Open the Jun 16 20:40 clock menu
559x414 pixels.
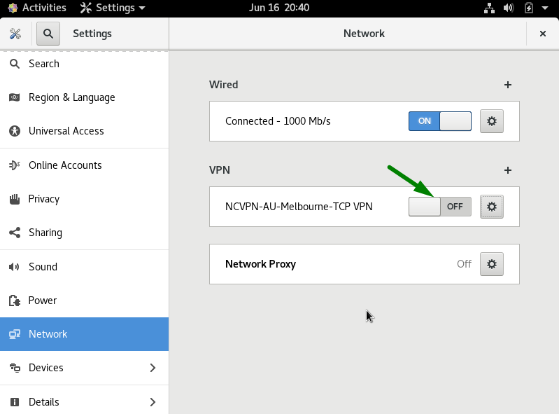tap(278, 8)
